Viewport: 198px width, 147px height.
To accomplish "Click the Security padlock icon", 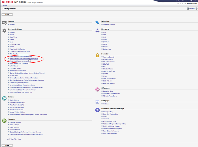I will [97, 55].
